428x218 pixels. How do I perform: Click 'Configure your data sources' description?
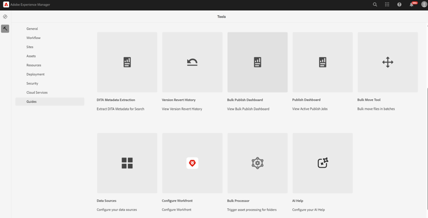click(x=117, y=210)
